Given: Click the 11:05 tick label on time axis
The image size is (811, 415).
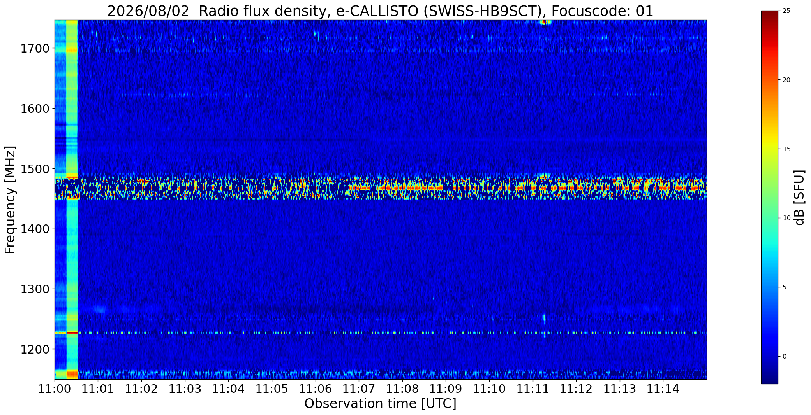Looking at the screenshot, I should (272, 389).
